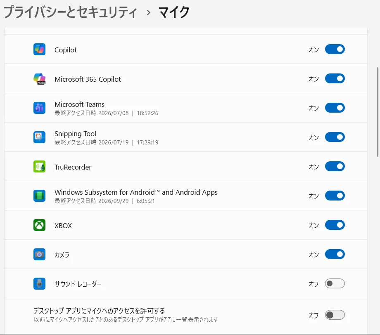This screenshot has height=335, width=380.
Task: Select the サウンド レコーダー label
Action: click(x=78, y=284)
